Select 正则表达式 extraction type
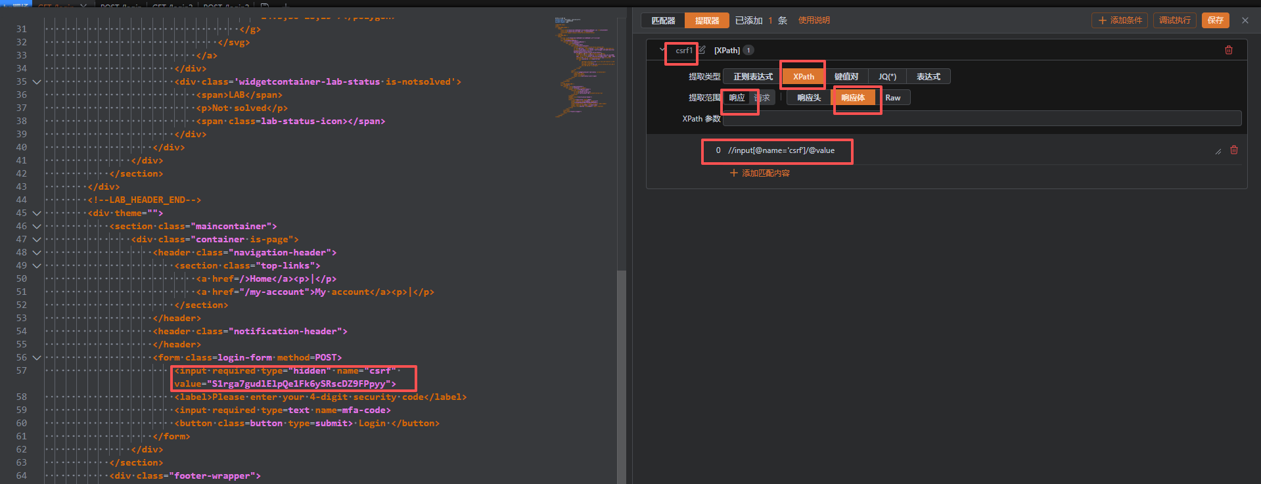The height and width of the screenshot is (484, 1261). (753, 77)
